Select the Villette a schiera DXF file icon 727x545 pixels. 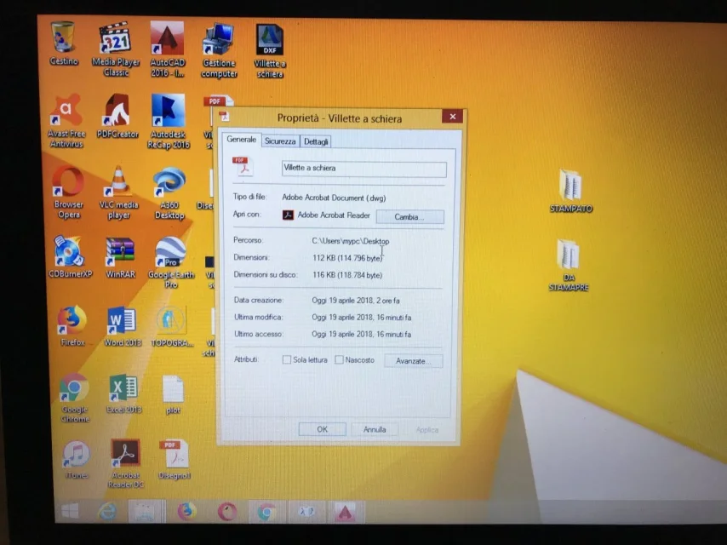click(270, 50)
